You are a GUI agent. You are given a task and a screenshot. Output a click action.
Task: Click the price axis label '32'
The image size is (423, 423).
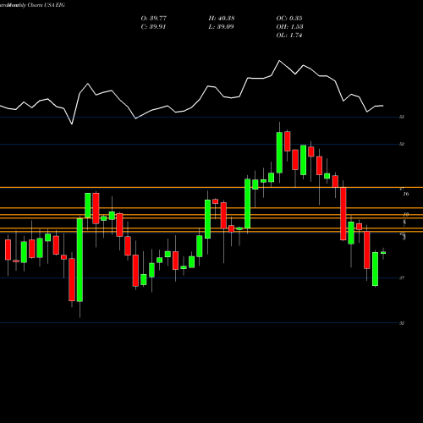(x=402, y=323)
